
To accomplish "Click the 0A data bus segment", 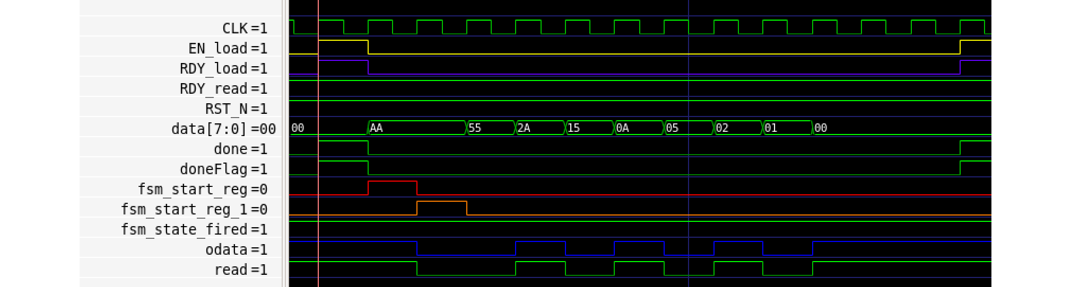I will pyautogui.click(x=639, y=128).
